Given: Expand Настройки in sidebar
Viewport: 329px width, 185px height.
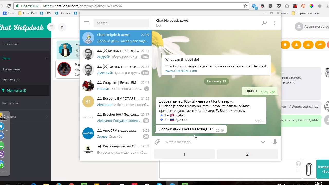Looking at the screenshot, I should click(x=24, y=103).
